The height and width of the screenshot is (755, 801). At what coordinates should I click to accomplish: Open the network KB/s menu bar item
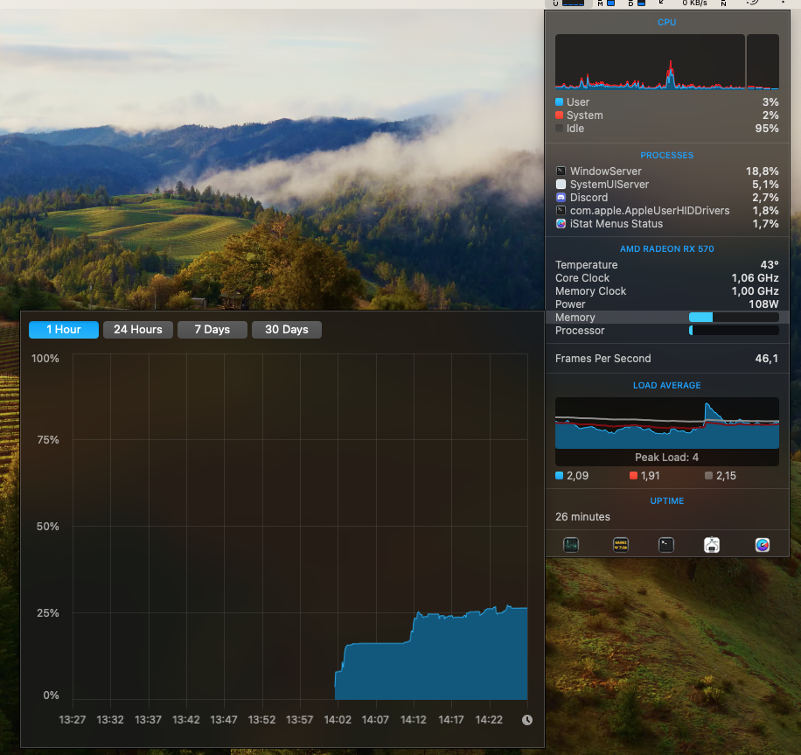[696, 3]
